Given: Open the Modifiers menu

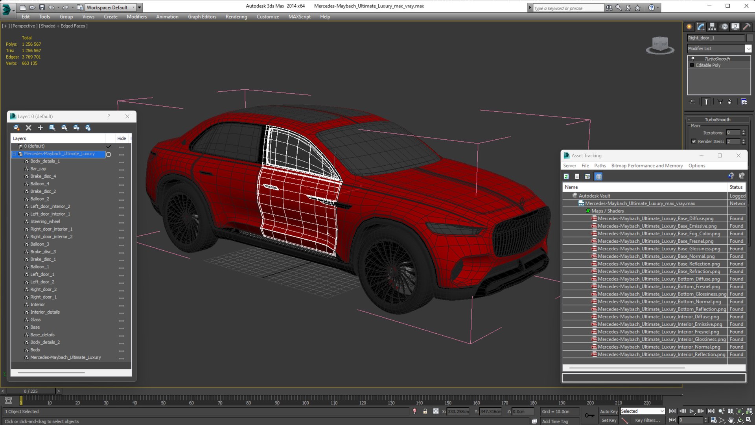Looking at the screenshot, I should (x=136, y=17).
